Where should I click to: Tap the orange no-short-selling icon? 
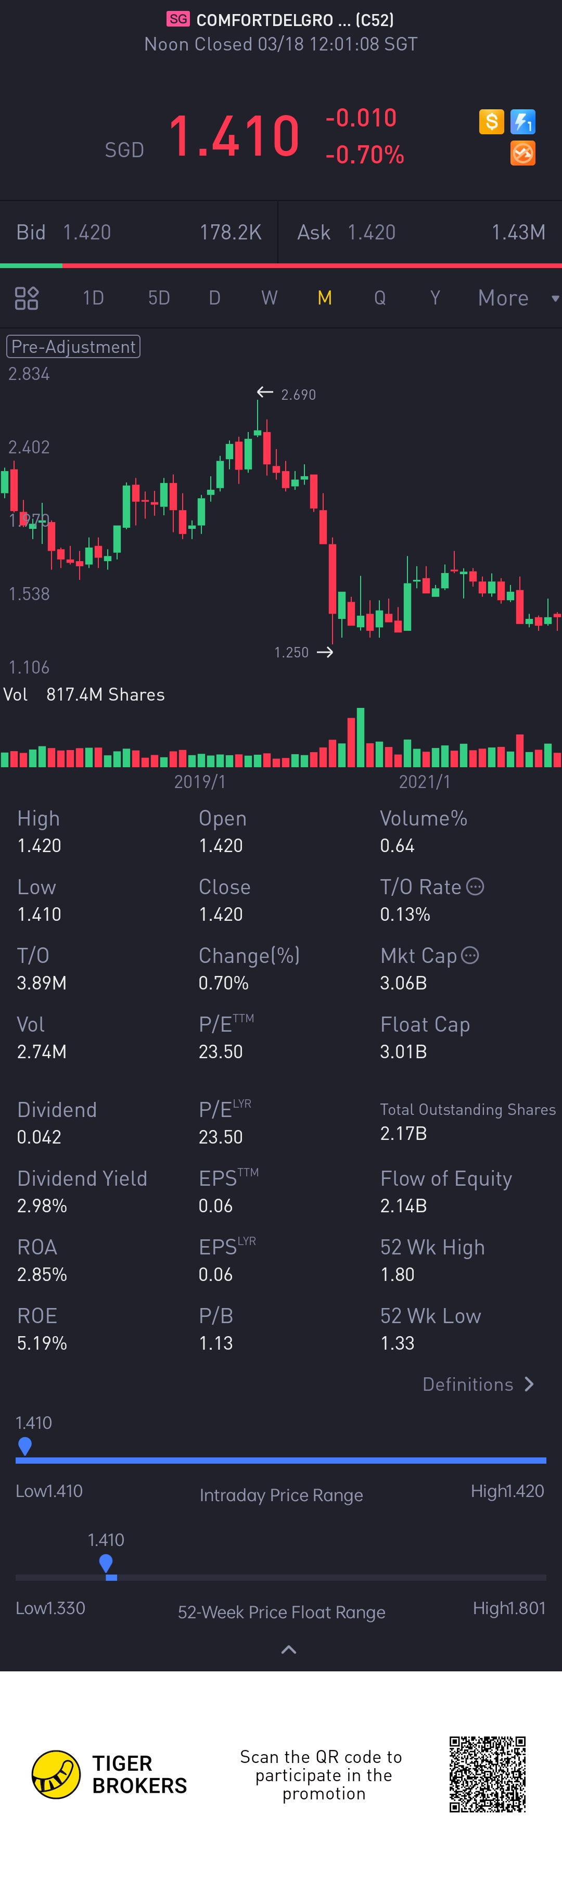click(522, 153)
